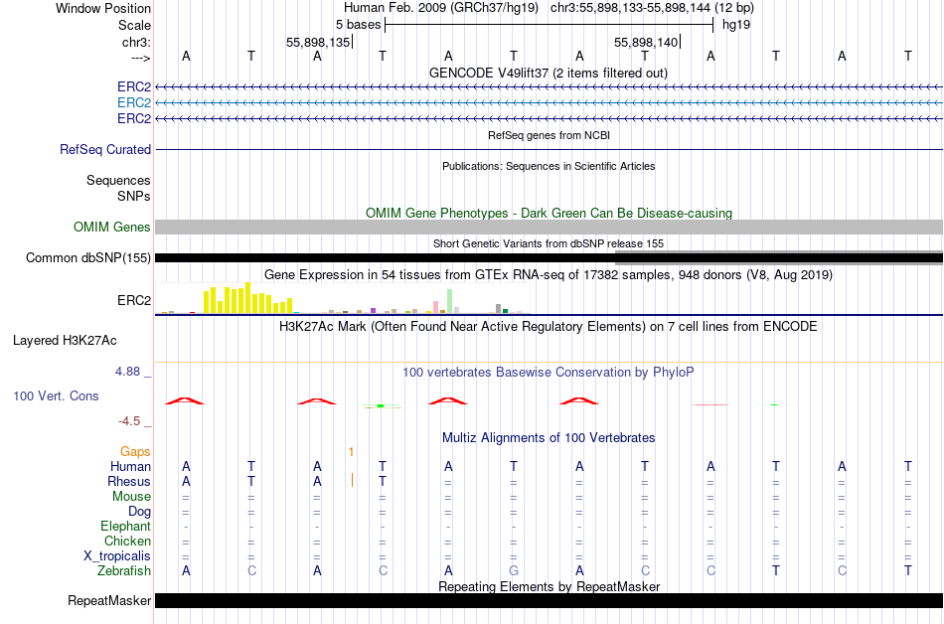This screenshot has width=944, height=624.
Task: Click the Common dbSNP(155) track label
Action: (88, 257)
